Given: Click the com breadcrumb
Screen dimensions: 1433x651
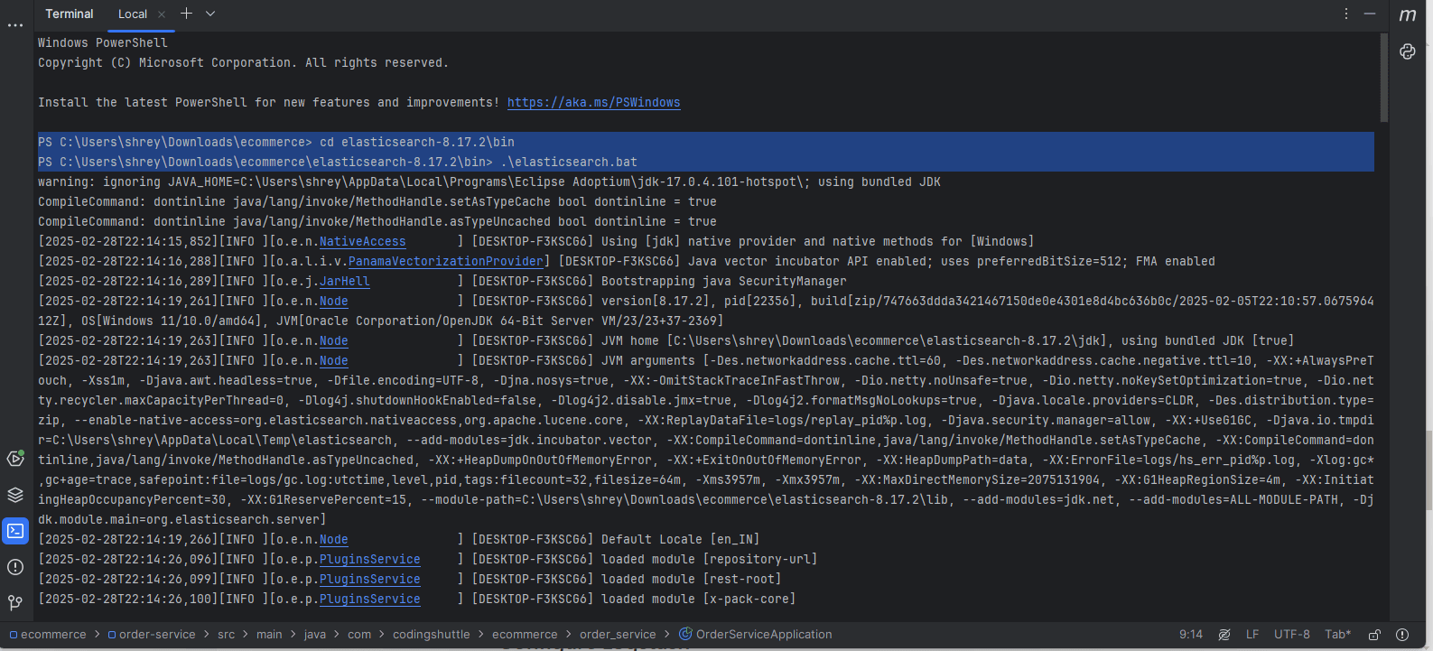Looking at the screenshot, I should tap(359, 635).
